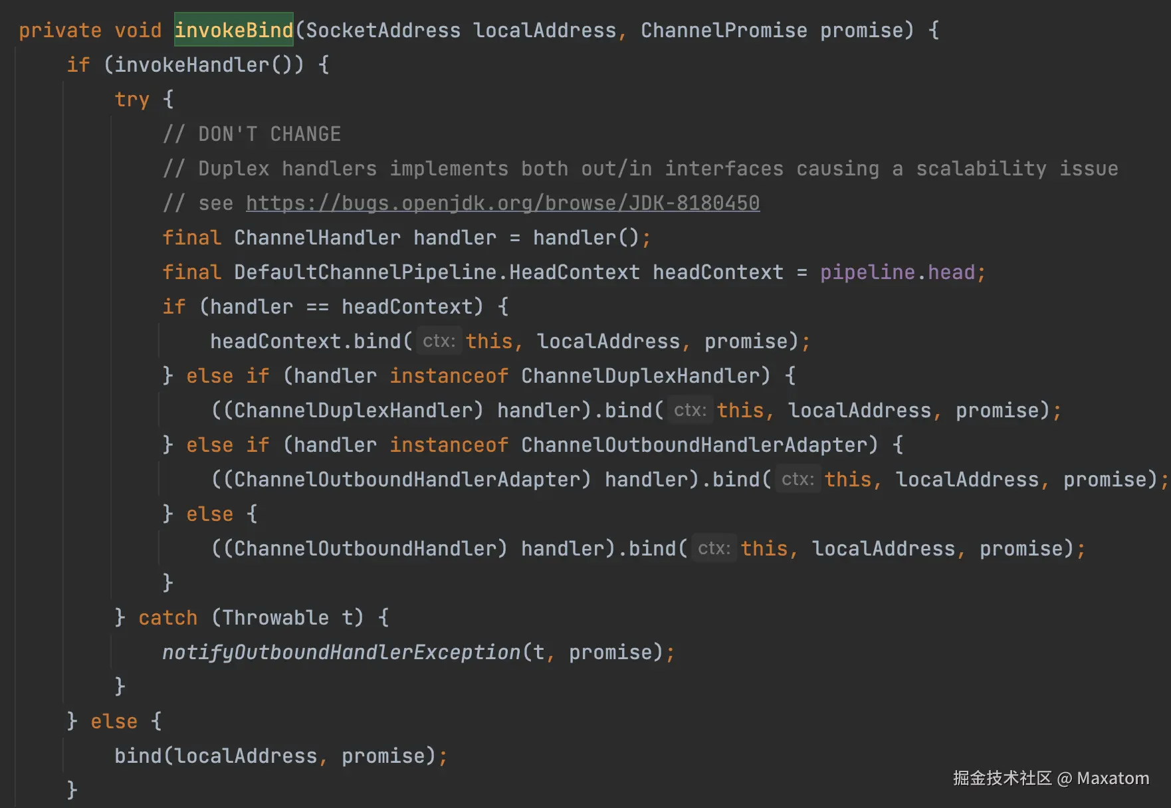The height and width of the screenshot is (808, 1171).
Task: Click the (ChannelOutboundHandler) cast type name
Action: tap(365, 549)
